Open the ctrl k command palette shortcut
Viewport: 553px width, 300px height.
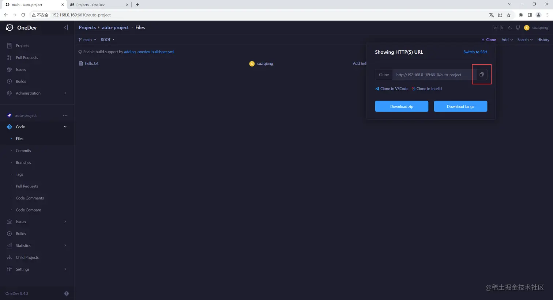499,28
